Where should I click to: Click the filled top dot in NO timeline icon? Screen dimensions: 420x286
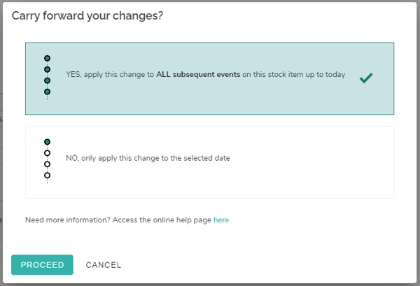click(48, 142)
